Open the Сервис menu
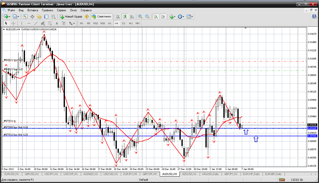Screen dimensions: 319x183 point(61,10)
